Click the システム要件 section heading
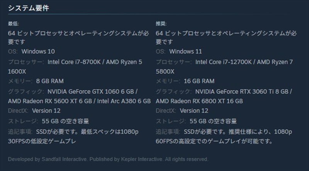Screen dimensions: 309x171 (x=29, y=8)
